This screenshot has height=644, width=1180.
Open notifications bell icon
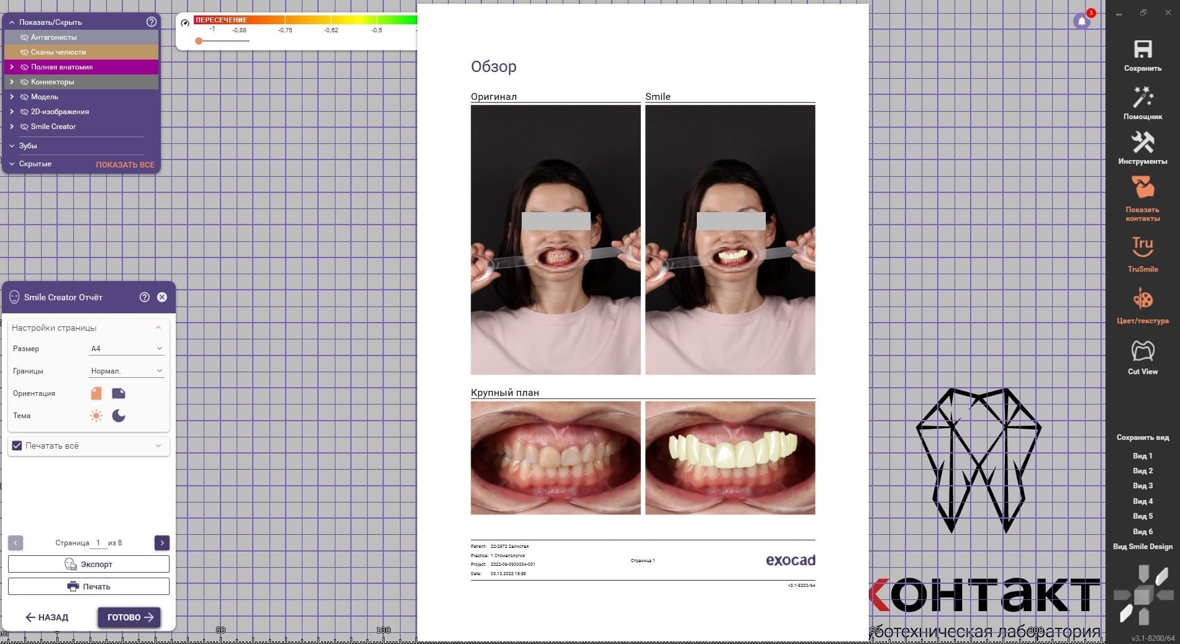(x=1081, y=21)
